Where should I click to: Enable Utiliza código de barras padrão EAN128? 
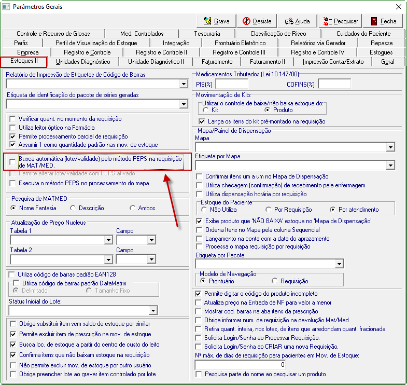[12, 274]
